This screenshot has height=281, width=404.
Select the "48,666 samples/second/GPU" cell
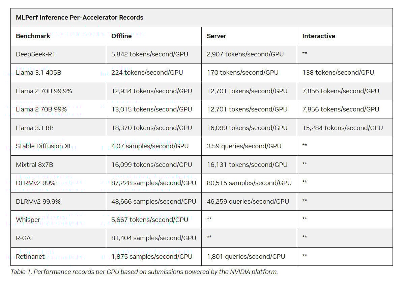[154, 202]
